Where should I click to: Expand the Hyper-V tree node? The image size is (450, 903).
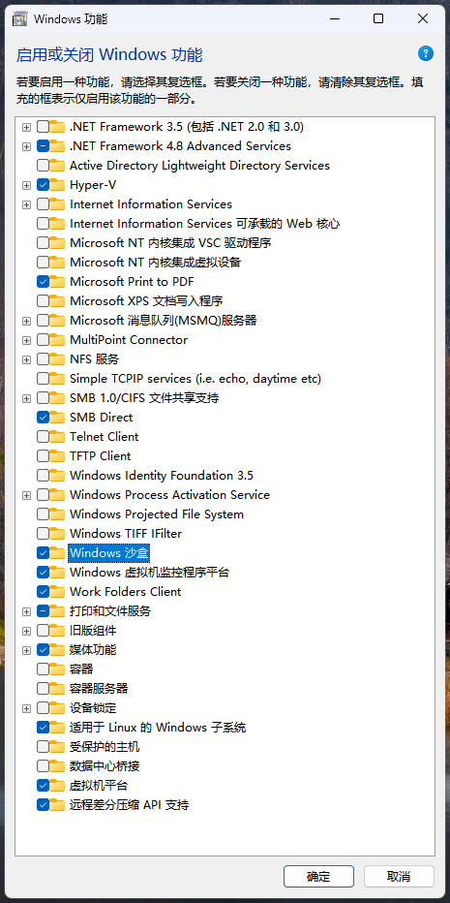pos(26,185)
